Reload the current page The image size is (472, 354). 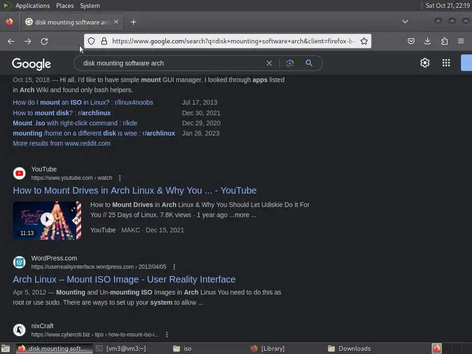[x=44, y=41]
